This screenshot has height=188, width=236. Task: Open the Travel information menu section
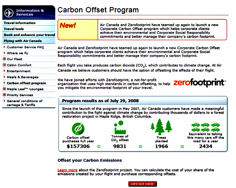[29, 23]
